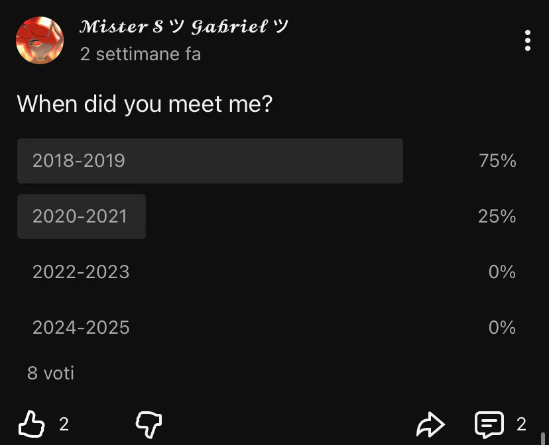Click the "8 voti" vote count
549x445 pixels.
click(x=50, y=373)
